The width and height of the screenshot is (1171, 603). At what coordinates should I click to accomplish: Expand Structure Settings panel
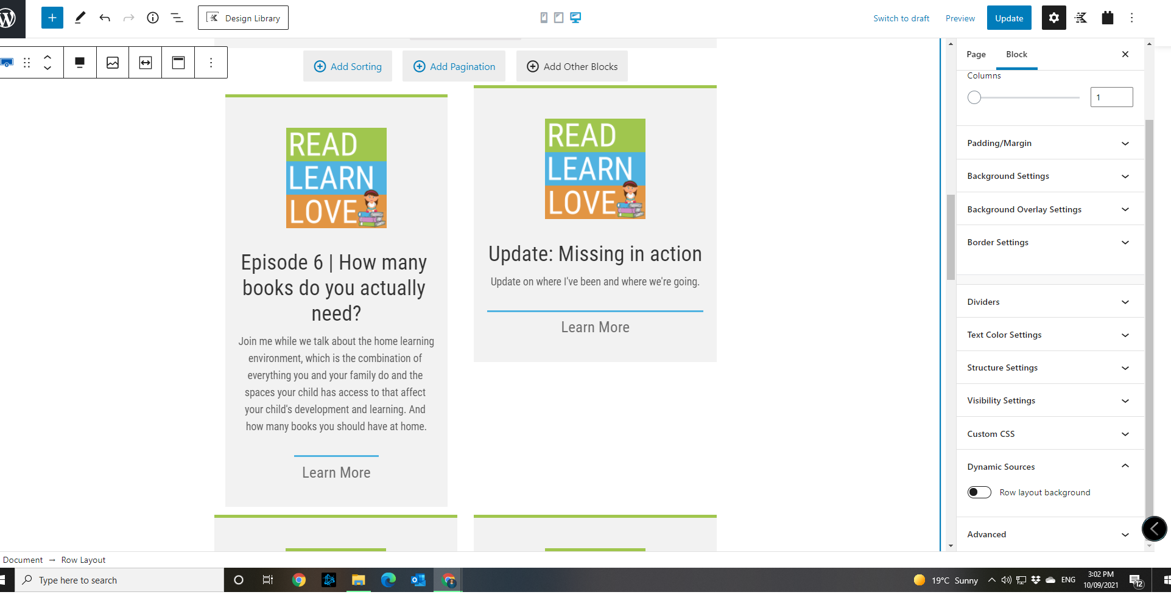click(1050, 368)
